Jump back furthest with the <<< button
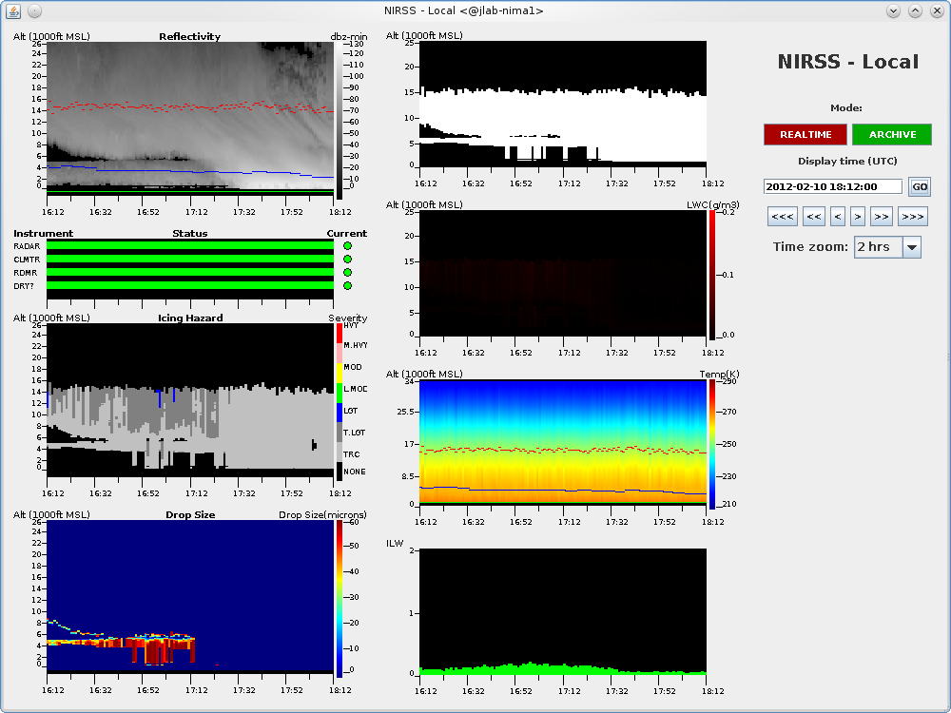The image size is (951, 713). (x=783, y=217)
